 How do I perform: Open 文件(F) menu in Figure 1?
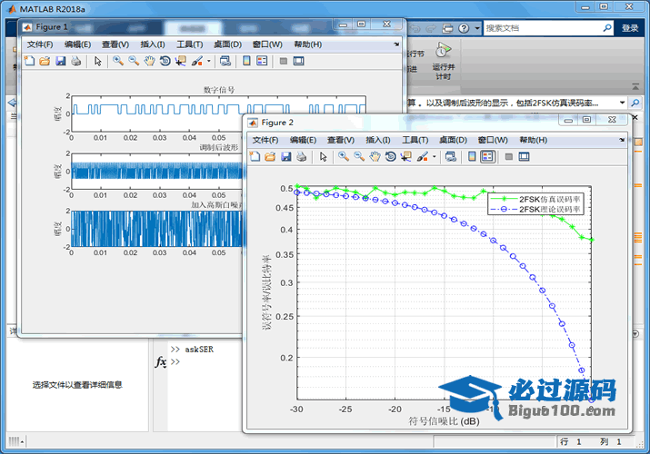click(40, 44)
